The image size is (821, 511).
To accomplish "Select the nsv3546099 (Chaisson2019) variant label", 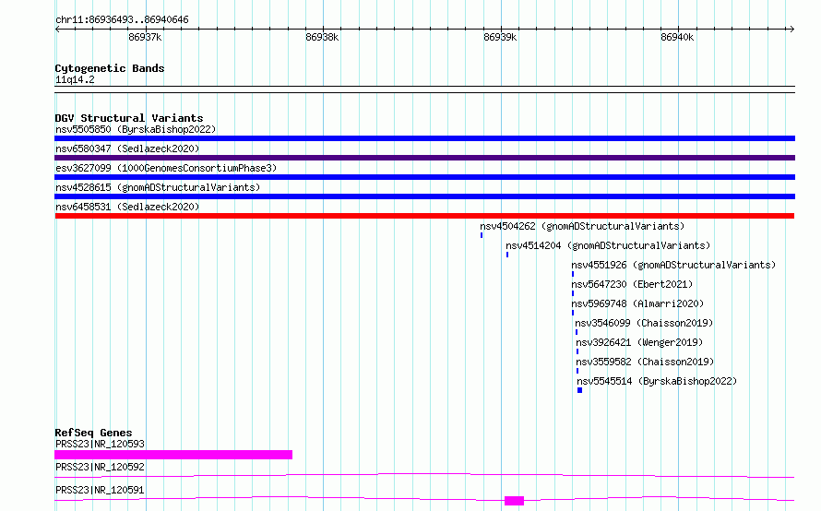I will pyautogui.click(x=644, y=323).
